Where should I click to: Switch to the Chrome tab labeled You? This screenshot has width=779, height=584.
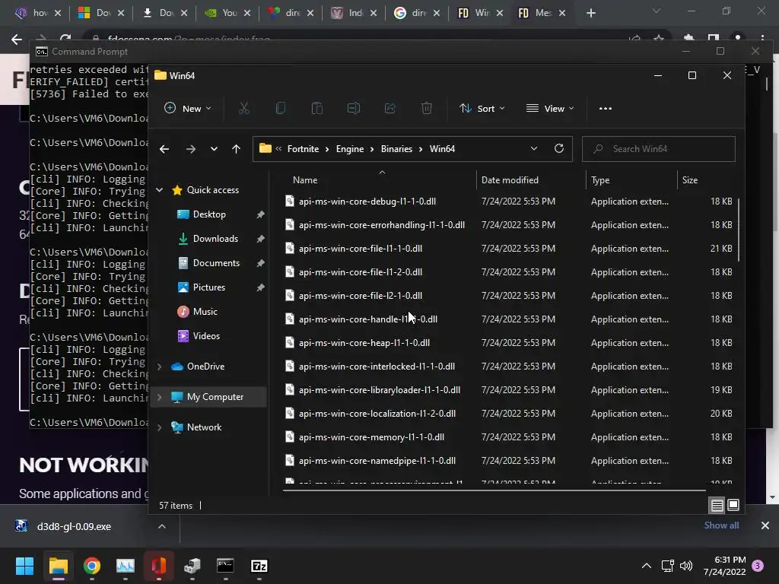[228, 13]
